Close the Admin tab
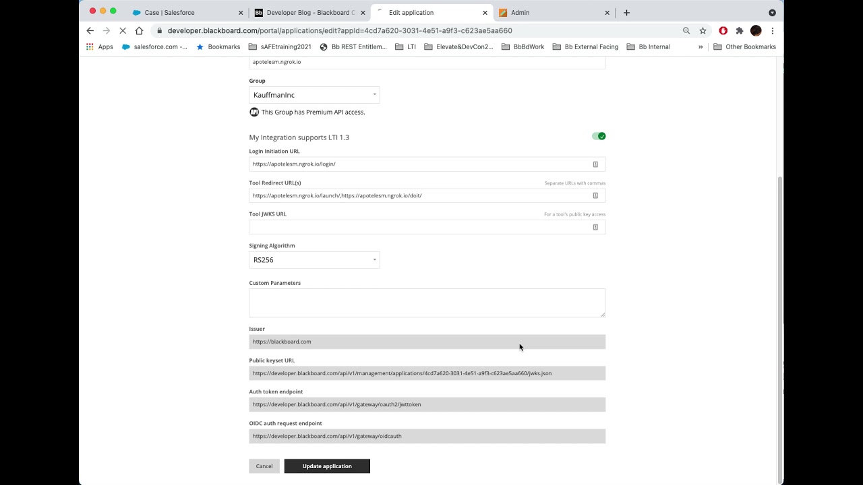The height and width of the screenshot is (485, 863). (607, 13)
